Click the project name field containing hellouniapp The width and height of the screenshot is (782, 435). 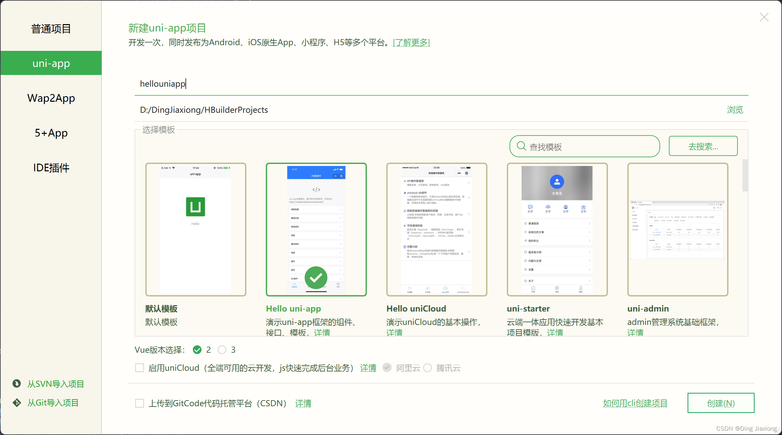point(441,84)
